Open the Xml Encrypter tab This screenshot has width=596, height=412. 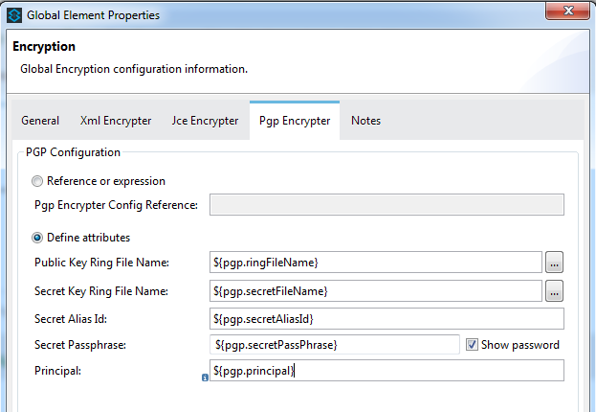click(116, 121)
